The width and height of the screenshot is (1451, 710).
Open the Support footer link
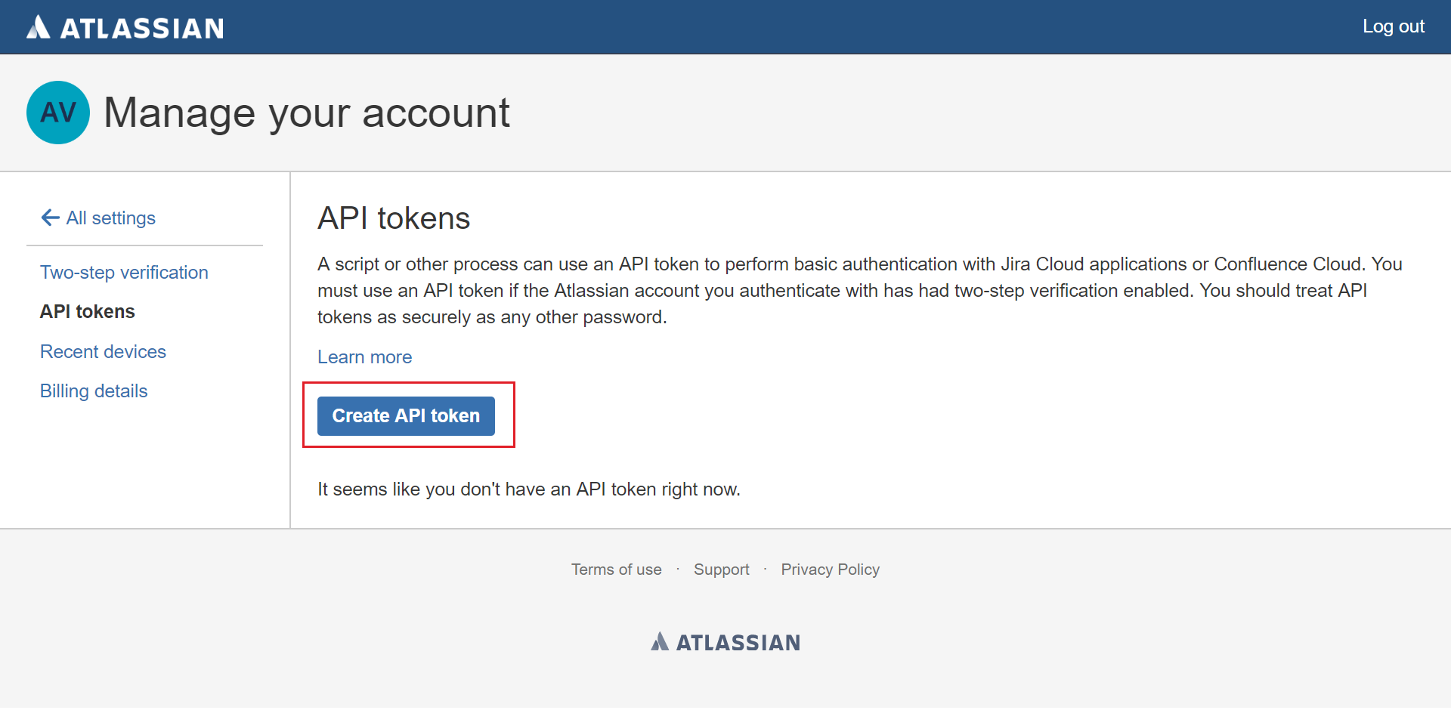coord(721,570)
